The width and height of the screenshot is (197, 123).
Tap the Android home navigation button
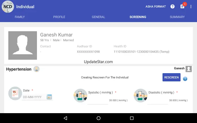coord(99,118)
